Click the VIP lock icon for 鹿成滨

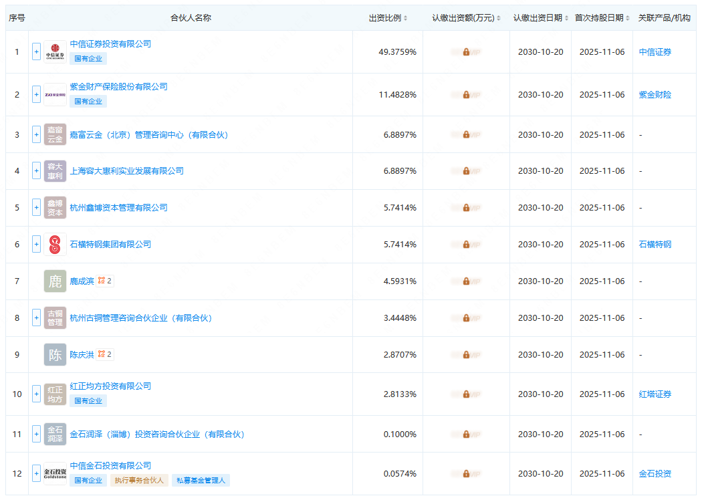coord(466,281)
